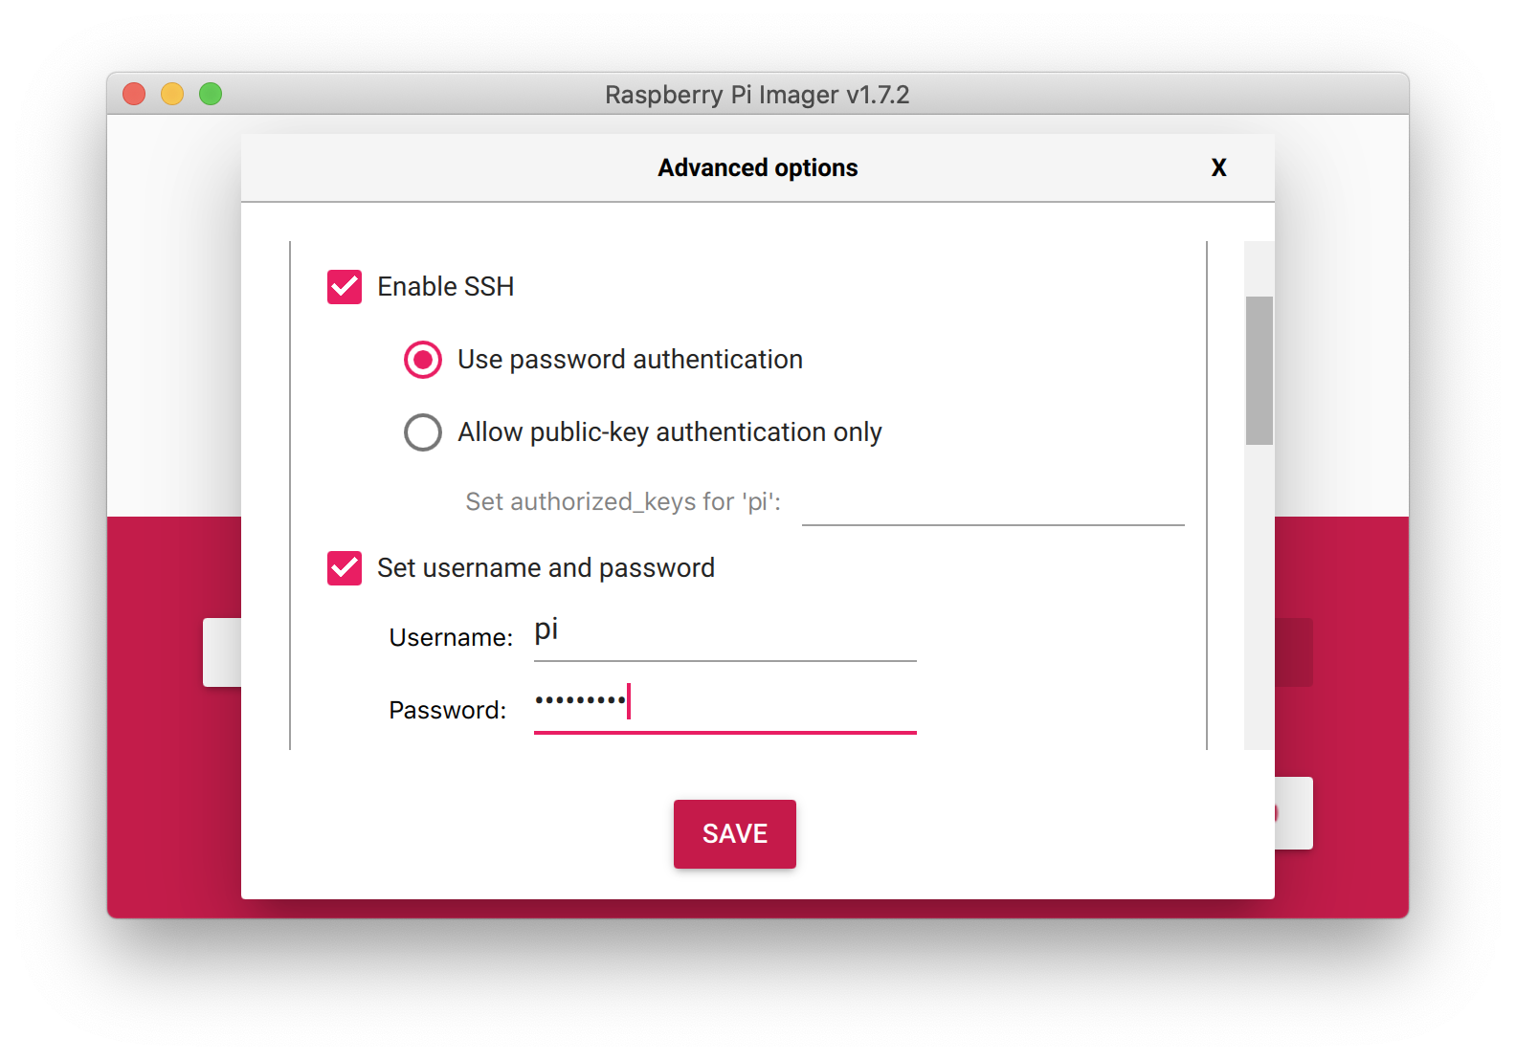The image size is (1516, 1060).
Task: Click the dialog's vertical scrollbar thumb
Action: [1259, 370]
